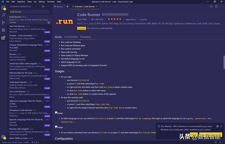Open the File menu

pos(8,2)
